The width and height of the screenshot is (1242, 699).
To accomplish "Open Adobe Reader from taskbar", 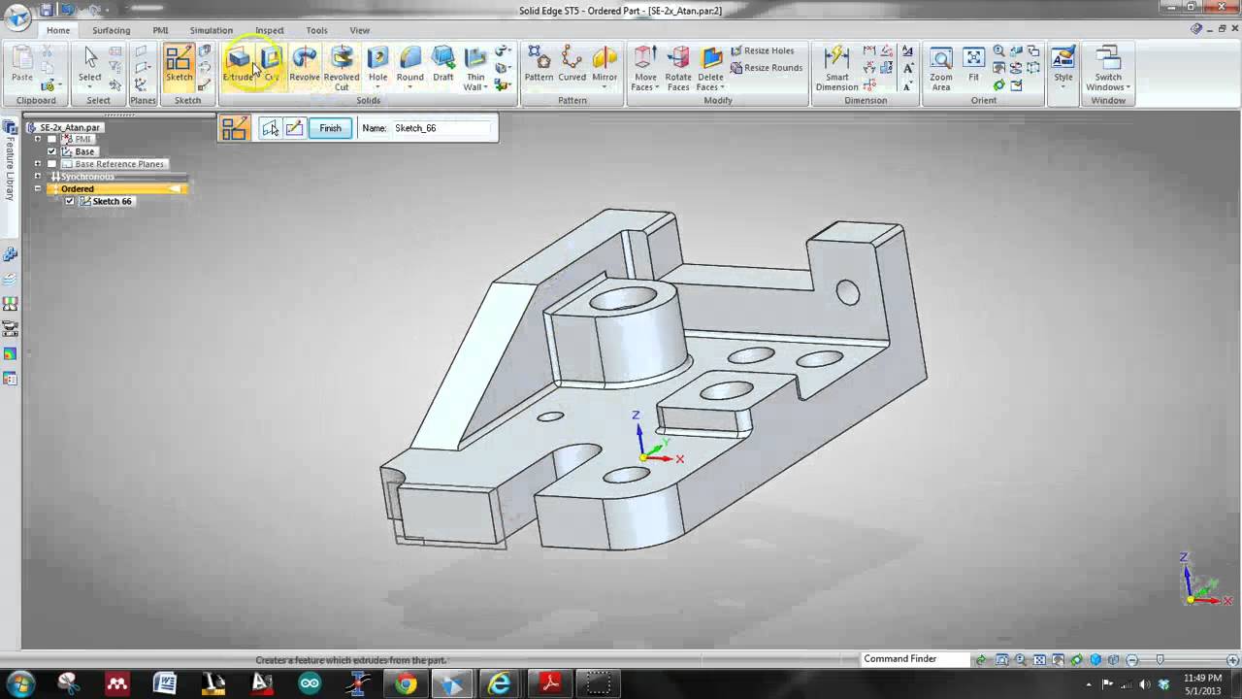I will click(550, 683).
